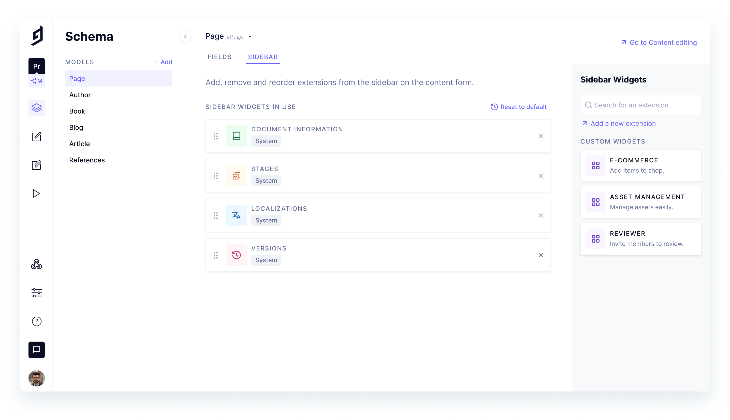Select Author model from list
The width and height of the screenshot is (730, 420).
80,95
